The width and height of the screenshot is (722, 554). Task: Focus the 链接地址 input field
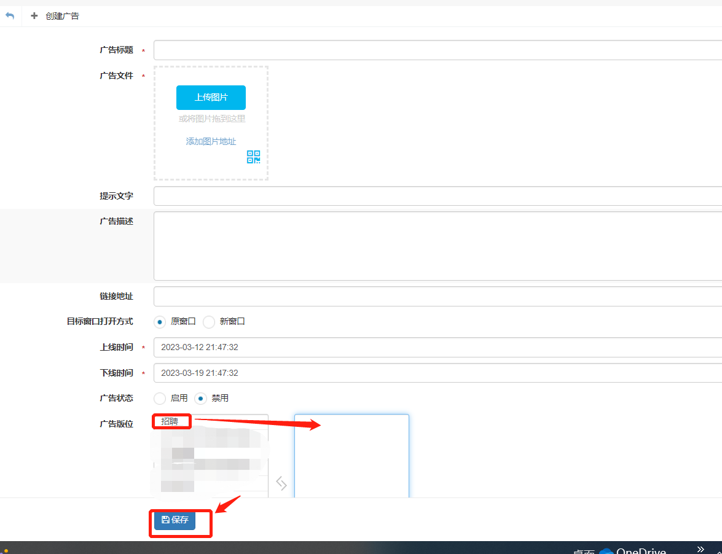[438, 296]
